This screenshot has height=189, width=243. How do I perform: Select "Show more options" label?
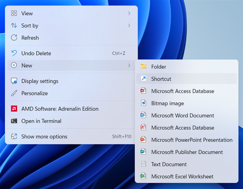pyautogui.click(x=44, y=136)
